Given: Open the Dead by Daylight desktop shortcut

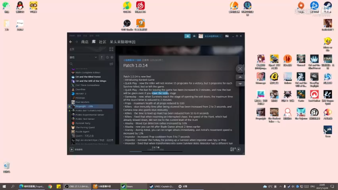Looking at the screenshot, I should click(x=314, y=80).
